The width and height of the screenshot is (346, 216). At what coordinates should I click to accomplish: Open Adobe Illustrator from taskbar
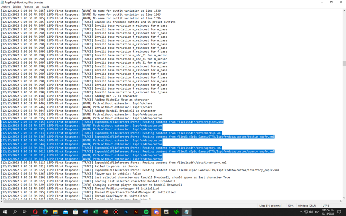tap(136, 212)
